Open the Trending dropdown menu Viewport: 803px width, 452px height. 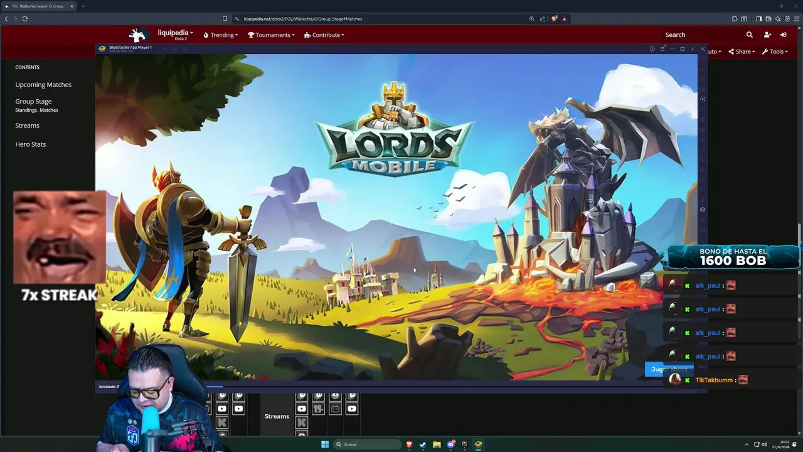221,35
